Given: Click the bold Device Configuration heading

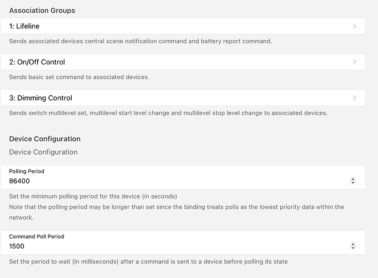Looking at the screenshot, I should tap(45, 139).
